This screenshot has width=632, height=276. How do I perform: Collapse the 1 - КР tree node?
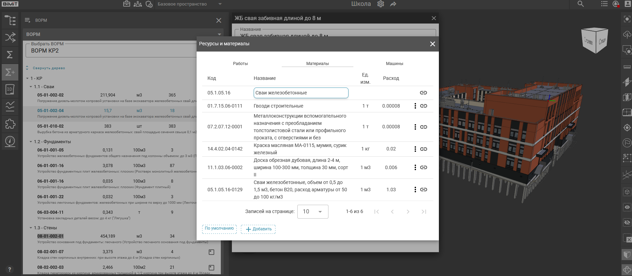(x=27, y=79)
